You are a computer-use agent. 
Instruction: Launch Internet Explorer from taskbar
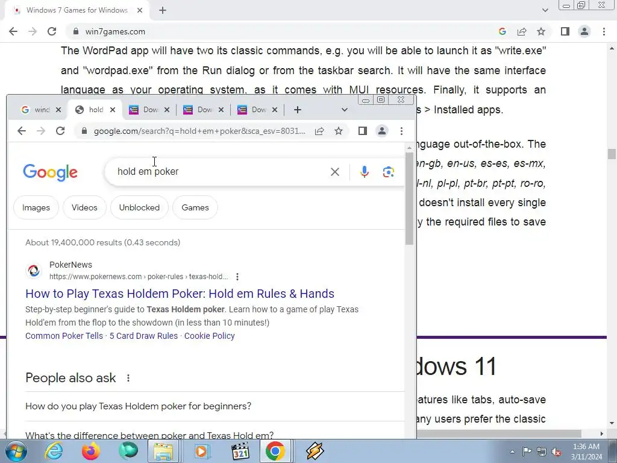(54, 451)
